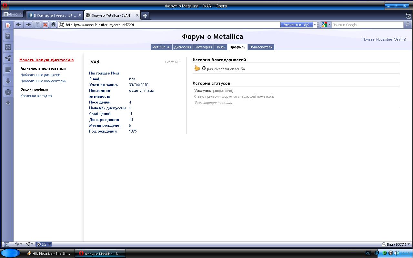
Task: Toggle the sidebar panel button in status bar
Action: pyautogui.click(x=6, y=244)
